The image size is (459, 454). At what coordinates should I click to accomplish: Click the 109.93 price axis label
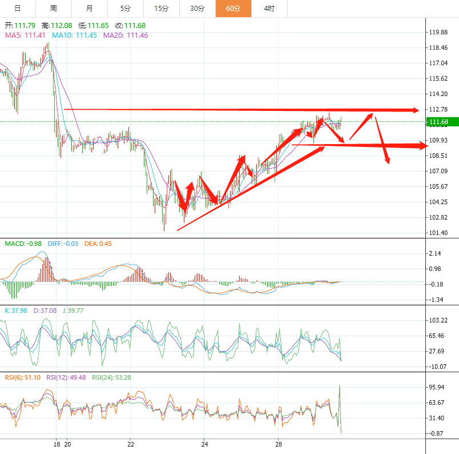pyautogui.click(x=438, y=140)
